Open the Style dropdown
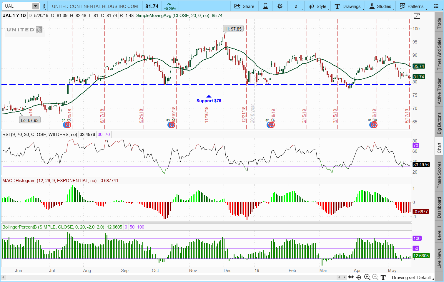Image resolution: width=444 pixels, height=282 pixels. pos(318,6)
